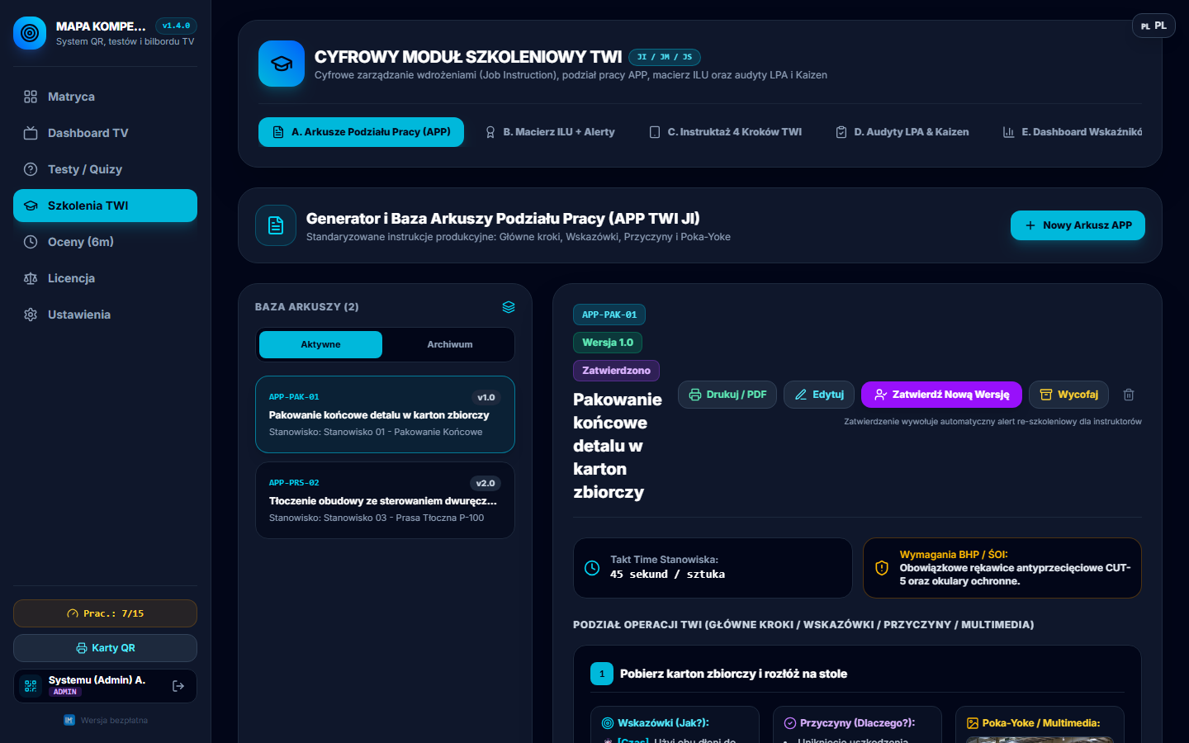The width and height of the screenshot is (1189, 743).
Task: Click the shield icon in Wymagania BHP card
Action: click(882, 568)
